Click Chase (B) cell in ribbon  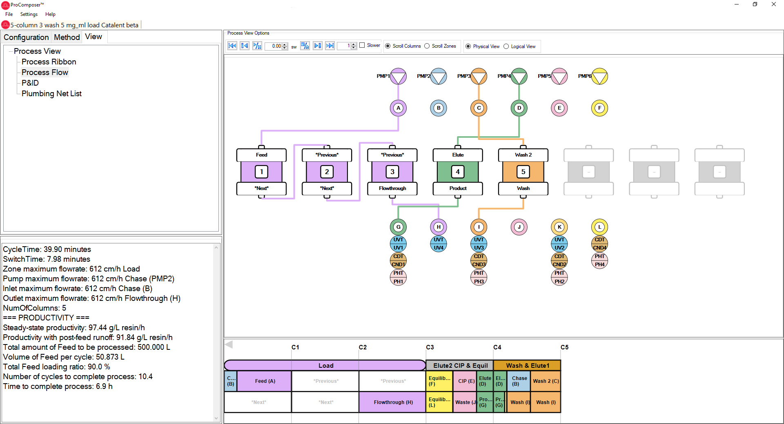(519, 381)
